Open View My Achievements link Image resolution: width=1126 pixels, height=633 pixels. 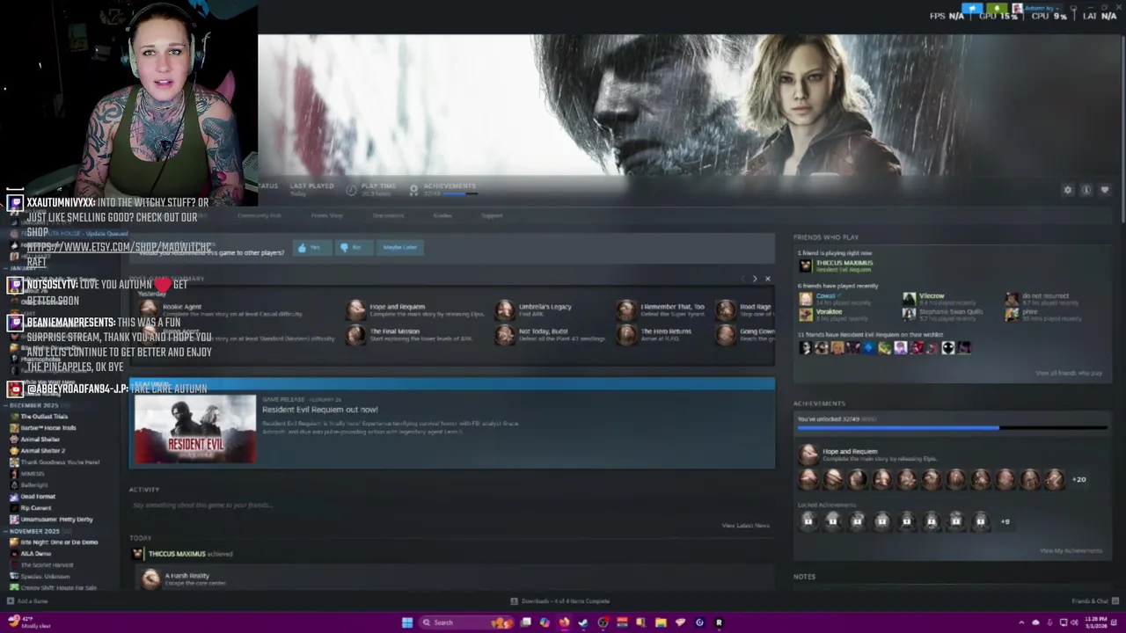tap(1071, 550)
